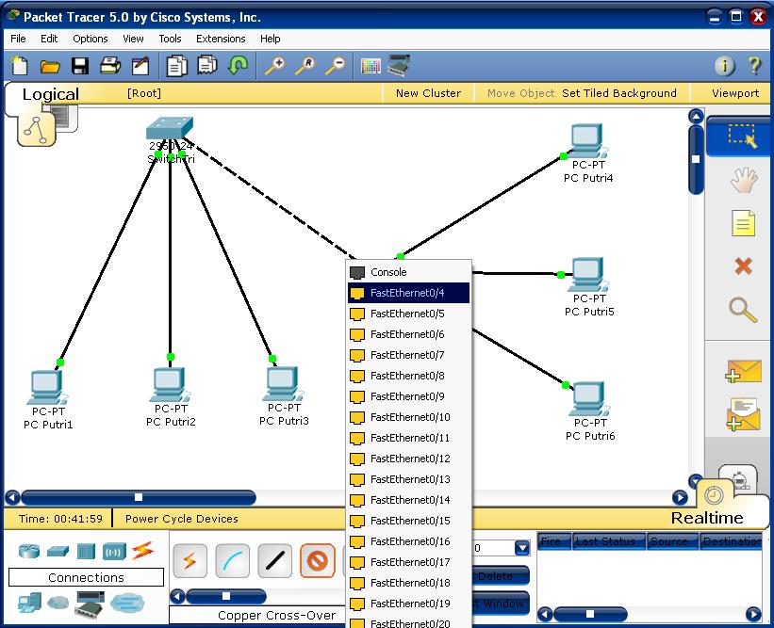Add a Simple PDU envelope
The width and height of the screenshot is (774, 628).
744,371
